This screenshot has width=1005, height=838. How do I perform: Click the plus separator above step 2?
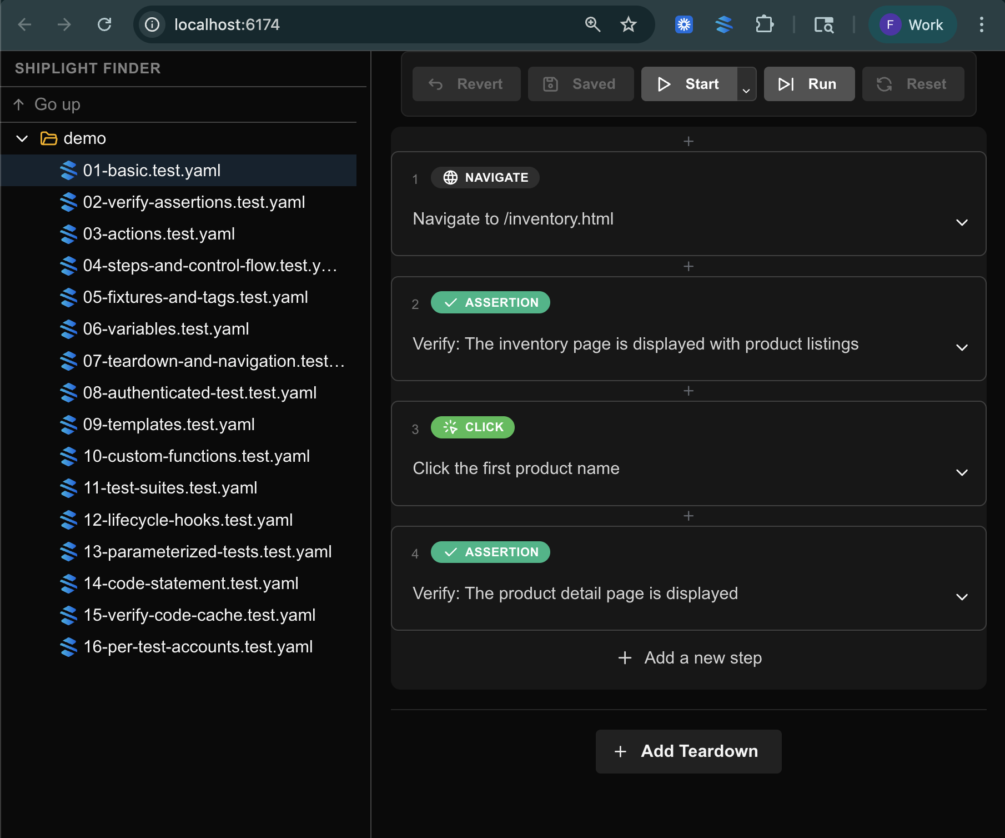click(x=688, y=266)
